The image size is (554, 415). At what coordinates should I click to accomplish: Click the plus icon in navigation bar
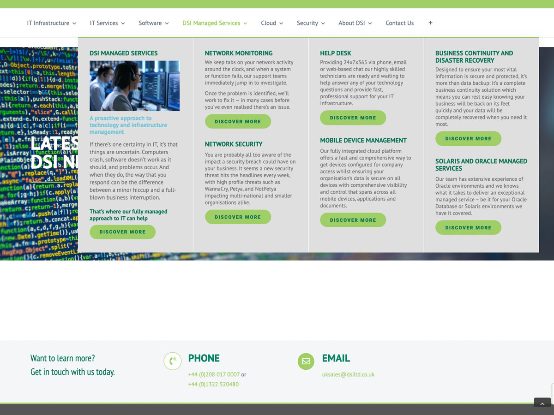[x=430, y=23]
